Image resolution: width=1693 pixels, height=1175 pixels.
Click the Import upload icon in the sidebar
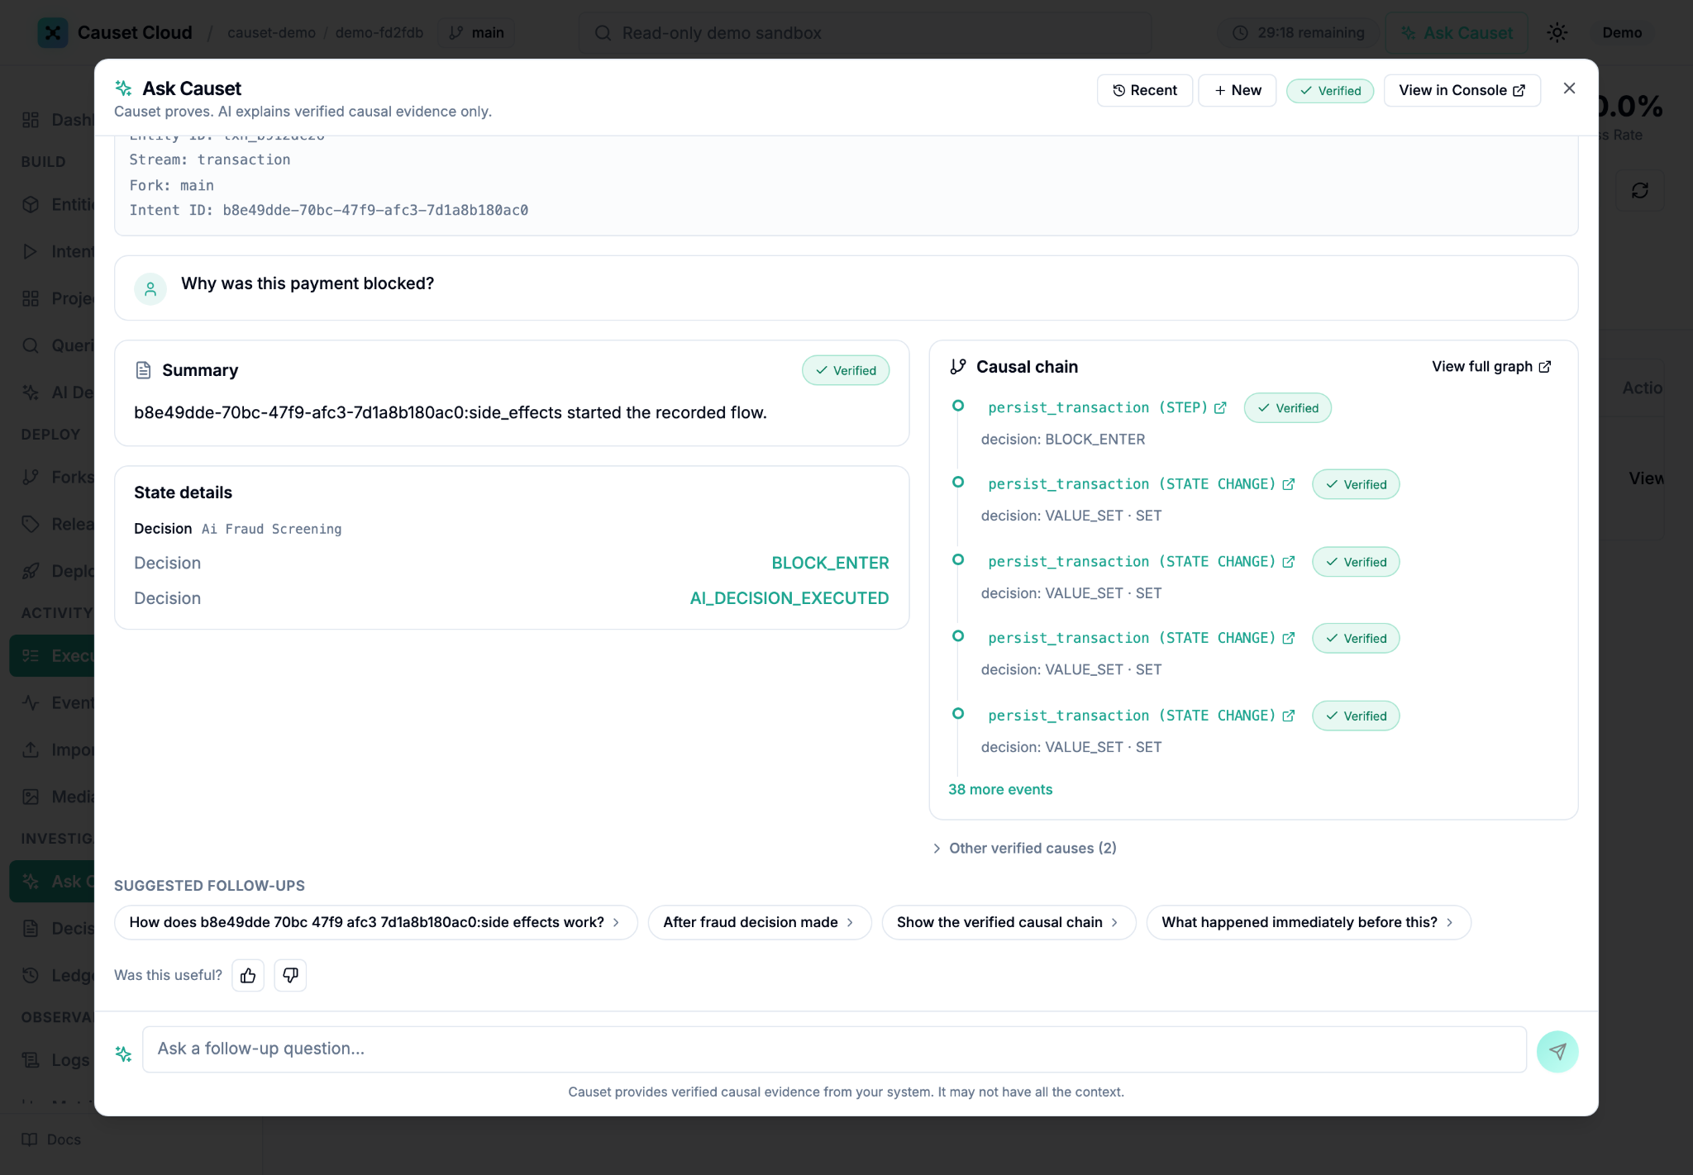31,750
